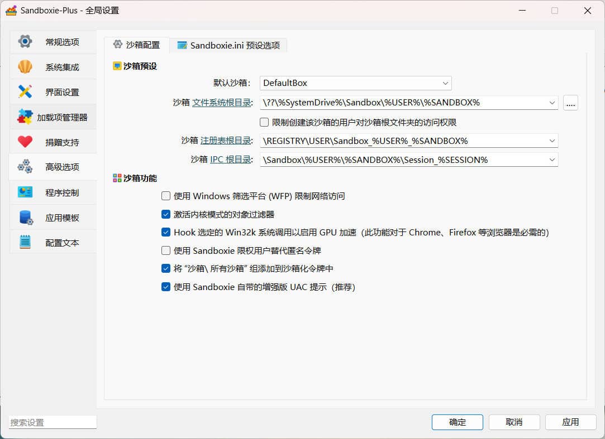This screenshot has width=605, height=439.
Task: Click into the 搜索设置 search field
Action: [x=53, y=422]
